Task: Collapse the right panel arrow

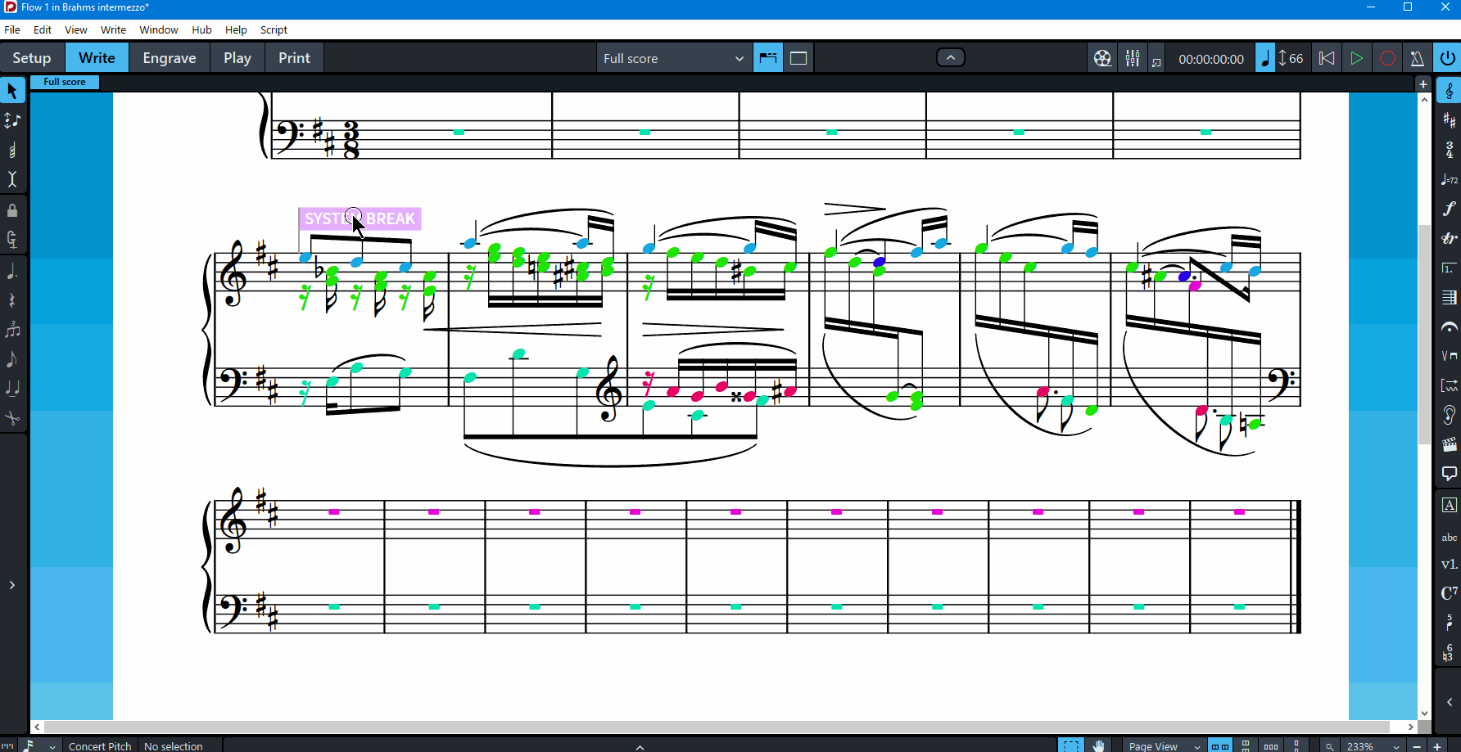Action: tap(1449, 702)
